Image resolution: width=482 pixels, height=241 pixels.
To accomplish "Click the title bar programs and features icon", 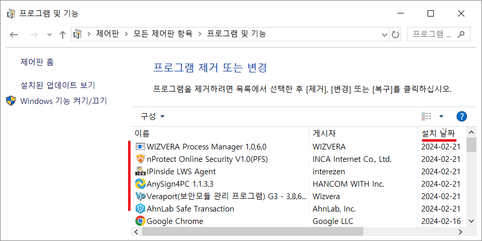I will pos(11,13).
